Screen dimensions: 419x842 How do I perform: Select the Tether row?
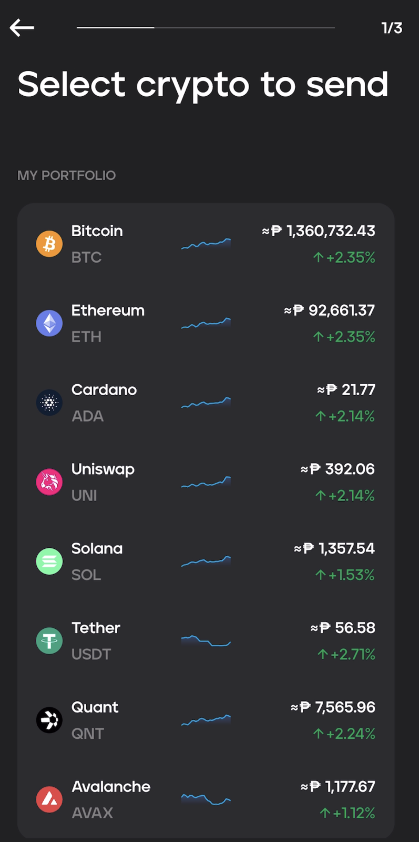tap(205, 641)
